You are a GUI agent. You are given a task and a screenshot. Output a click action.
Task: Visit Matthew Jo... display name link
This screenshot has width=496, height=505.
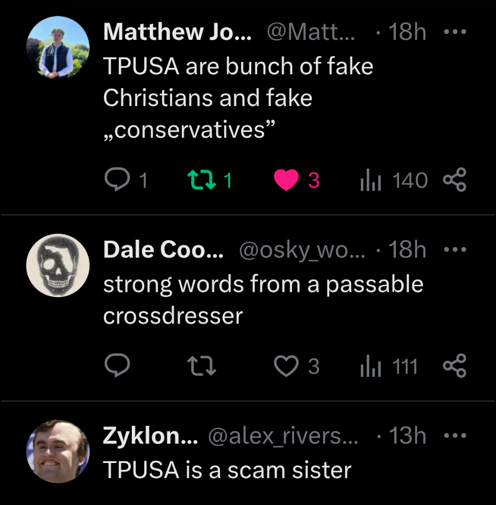click(x=177, y=32)
